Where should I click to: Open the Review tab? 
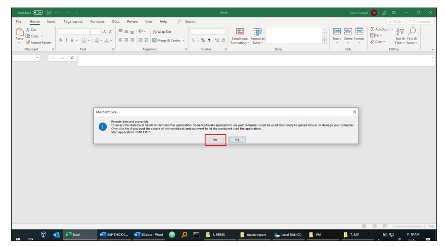coord(132,22)
